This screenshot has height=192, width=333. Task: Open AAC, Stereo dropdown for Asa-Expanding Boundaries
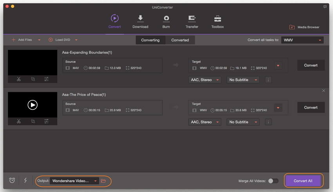pyautogui.click(x=205, y=80)
